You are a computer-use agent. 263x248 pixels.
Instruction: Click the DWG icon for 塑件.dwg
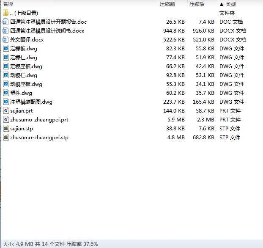click(x=6, y=93)
